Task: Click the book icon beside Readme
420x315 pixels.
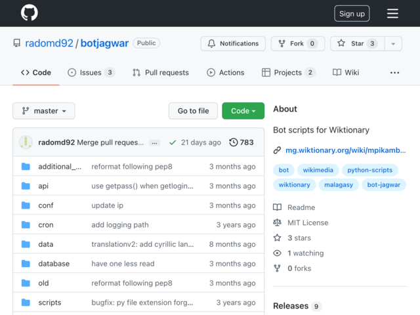Action: (x=277, y=207)
